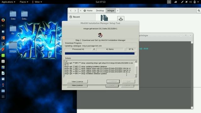Go forward in the file manager
The width and height of the screenshot is (201, 113).
75,11
